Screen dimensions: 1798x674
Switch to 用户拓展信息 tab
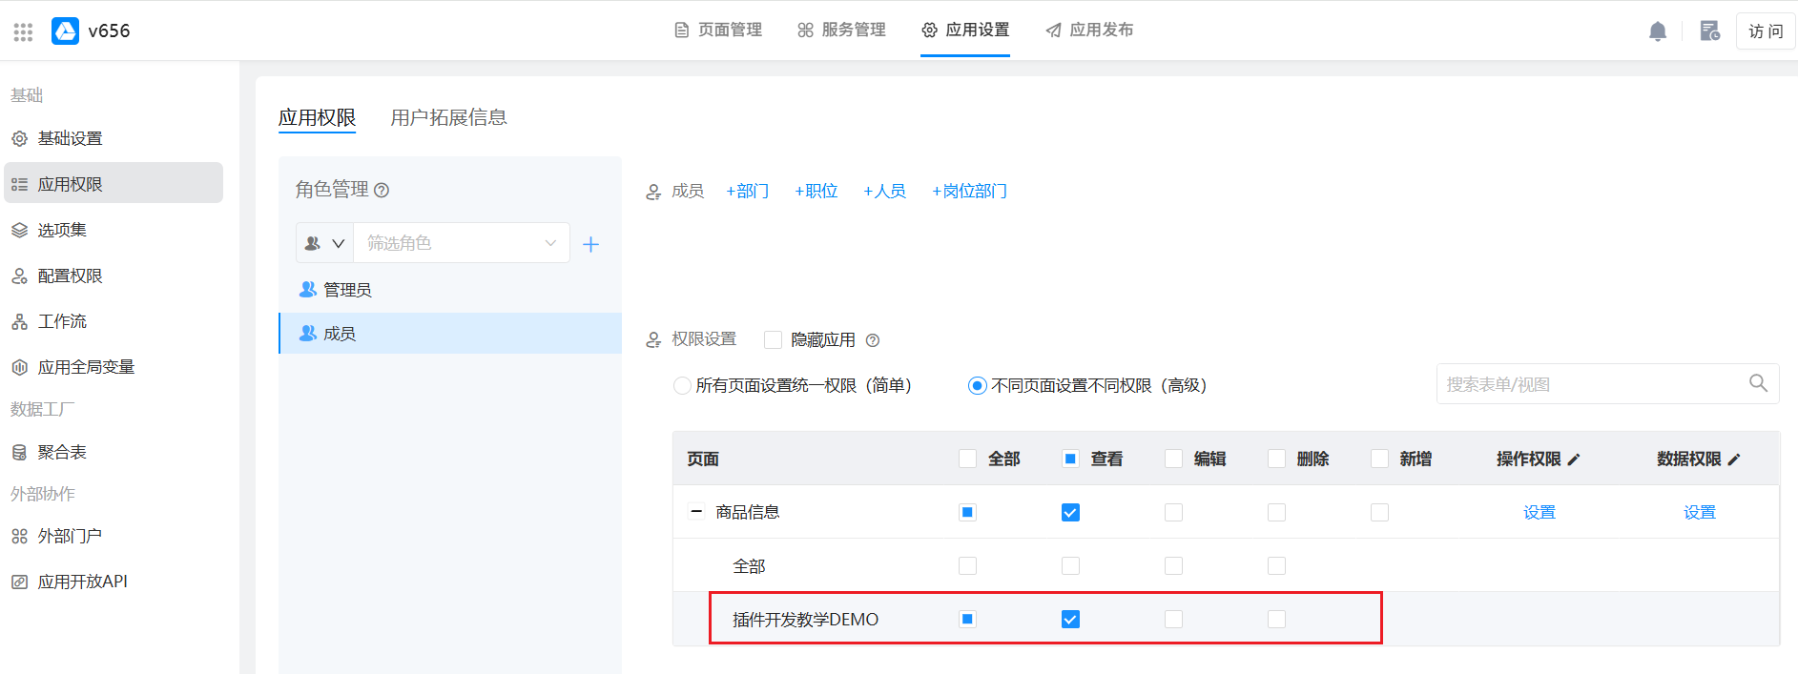(448, 117)
